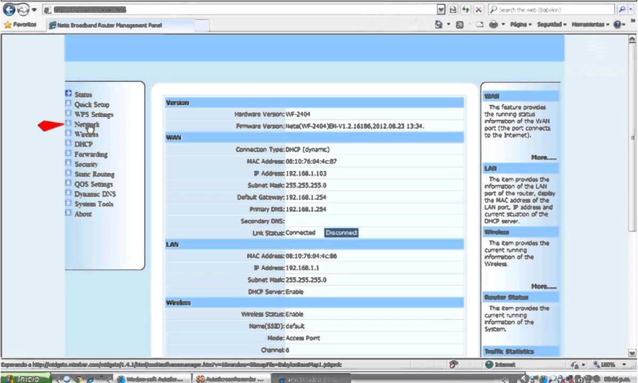Open the browser help question-mark icon
The width and height of the screenshot is (638, 383).
[x=617, y=24]
